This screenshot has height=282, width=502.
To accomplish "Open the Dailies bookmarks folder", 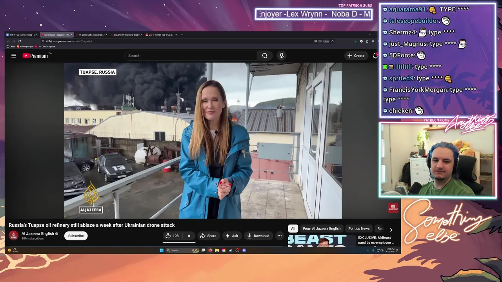I will click(11, 46).
